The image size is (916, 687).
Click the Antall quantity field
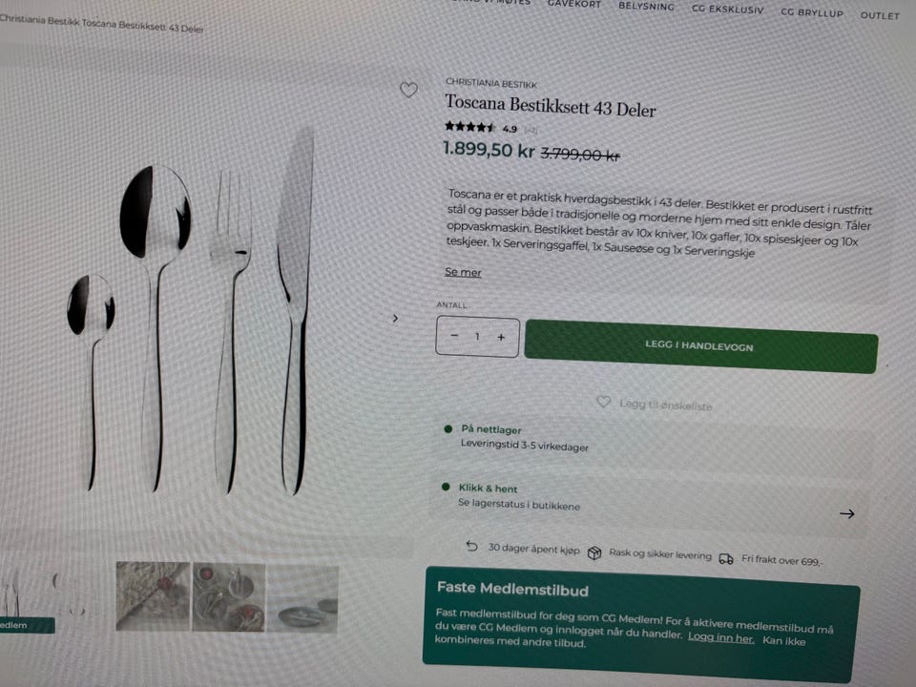pyautogui.click(x=477, y=337)
